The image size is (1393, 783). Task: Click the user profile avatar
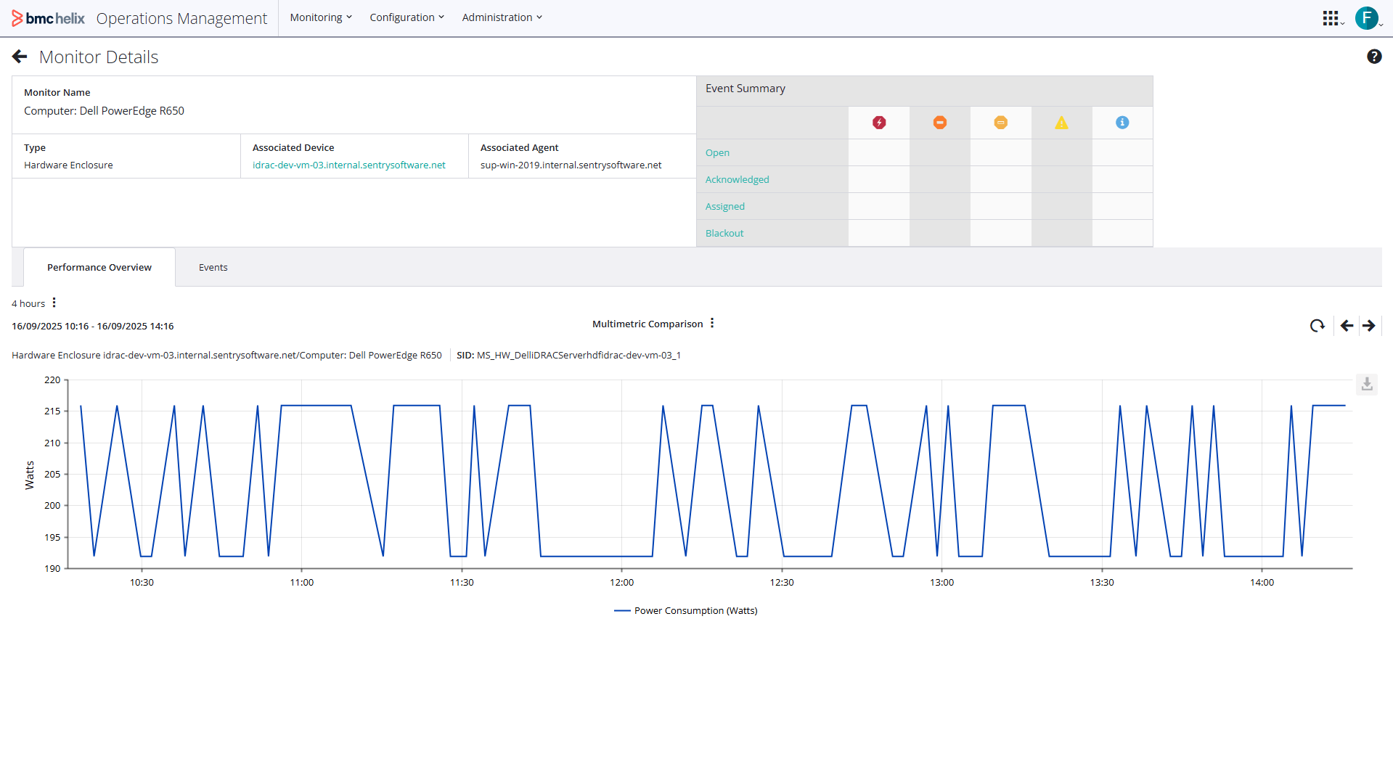[x=1366, y=18]
